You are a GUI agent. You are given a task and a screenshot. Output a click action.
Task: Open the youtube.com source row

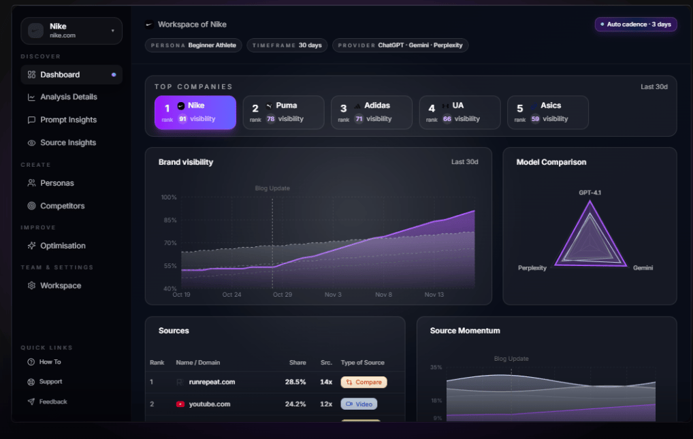(275, 404)
